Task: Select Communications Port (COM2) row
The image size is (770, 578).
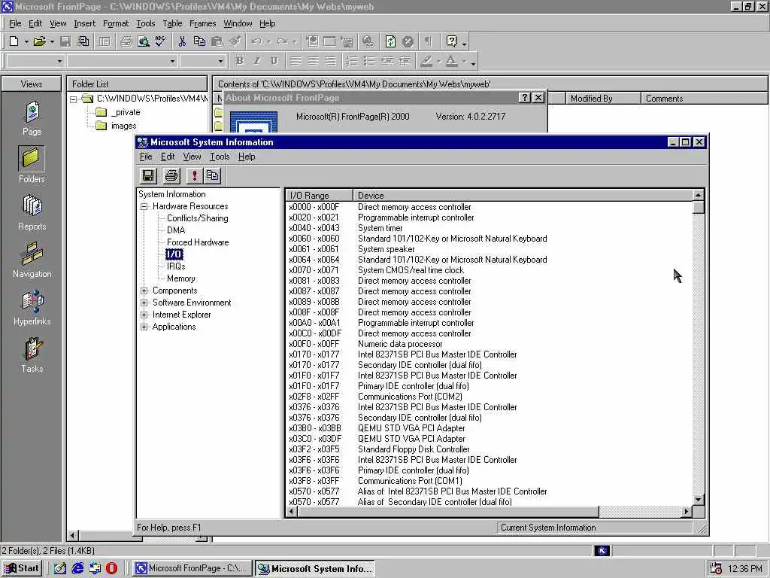Action: click(x=489, y=396)
